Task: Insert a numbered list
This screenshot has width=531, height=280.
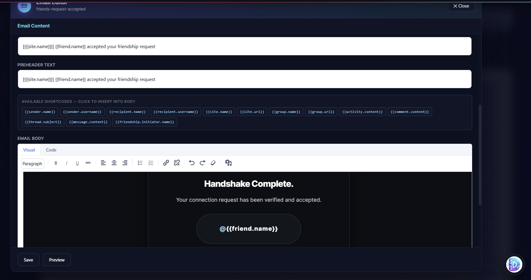Action: [x=151, y=163]
